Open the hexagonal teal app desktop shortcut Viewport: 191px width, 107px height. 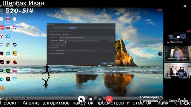point(8,53)
